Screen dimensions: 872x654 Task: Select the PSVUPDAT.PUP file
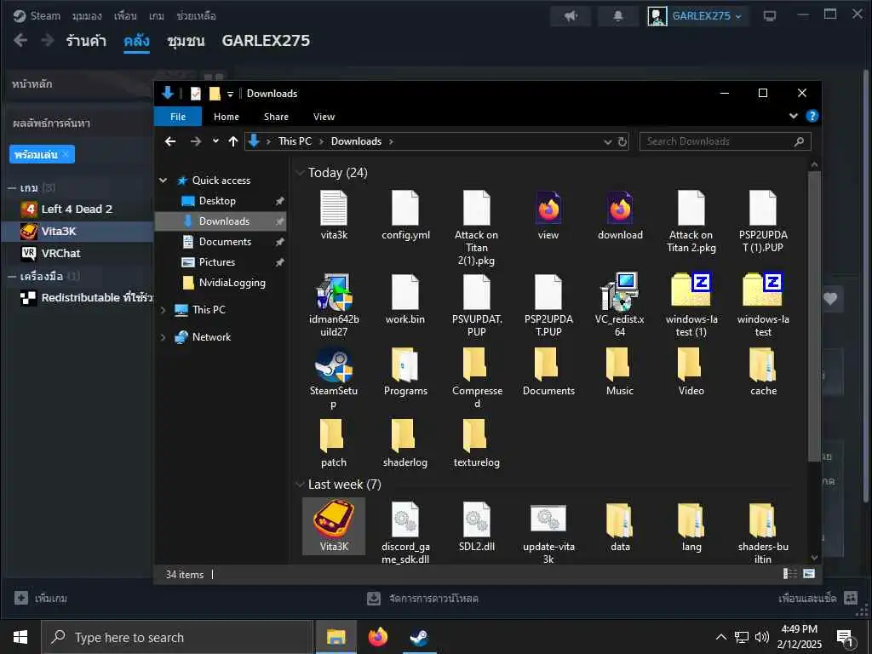tap(477, 306)
